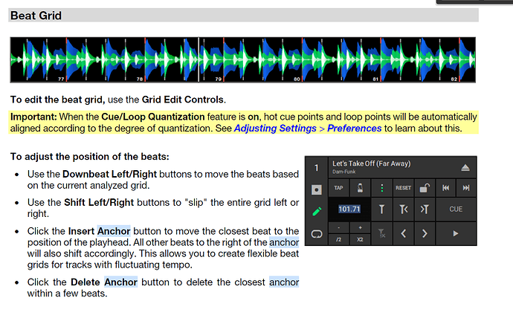
Task: Click the eject track icon
Action: pyautogui.click(x=466, y=168)
